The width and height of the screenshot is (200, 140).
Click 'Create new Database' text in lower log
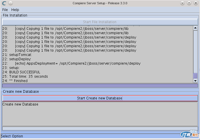tap(20, 104)
